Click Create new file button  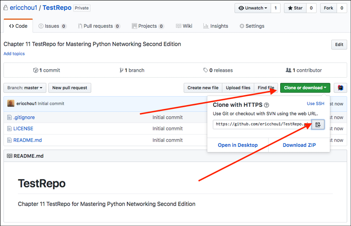203,88
